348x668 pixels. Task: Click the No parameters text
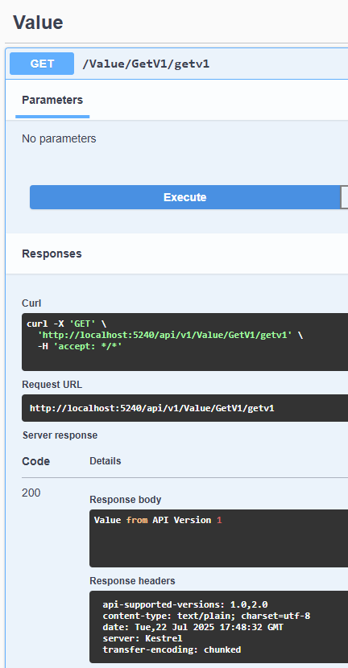pyautogui.click(x=59, y=138)
